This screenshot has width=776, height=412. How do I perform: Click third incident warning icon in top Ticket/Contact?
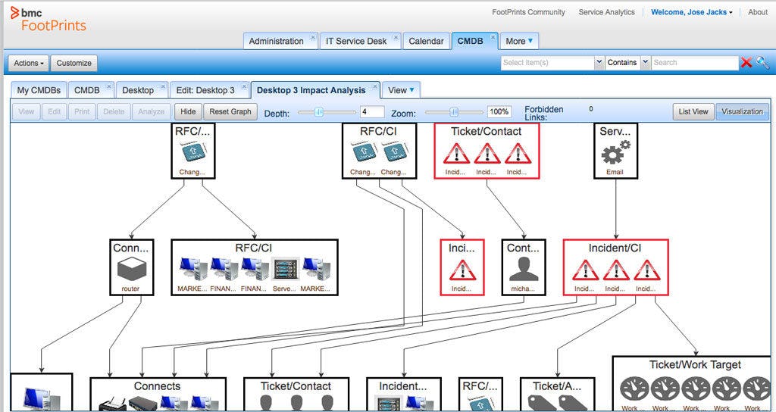tap(518, 153)
